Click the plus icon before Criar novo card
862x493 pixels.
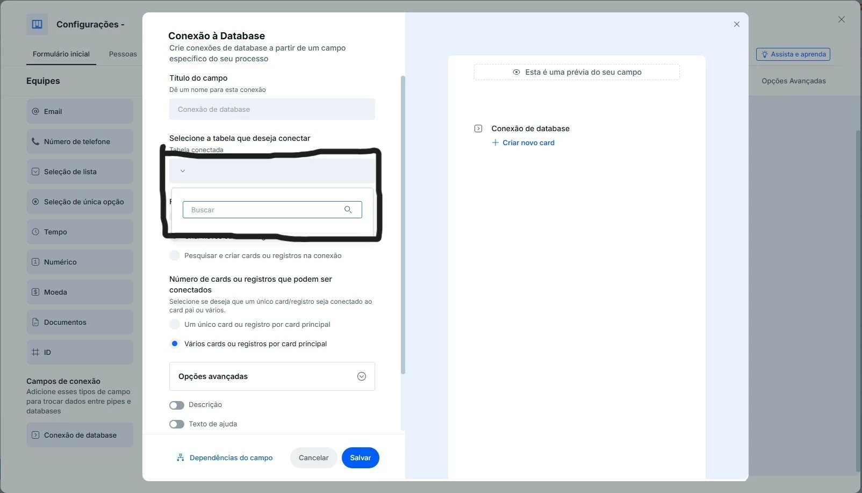495,142
